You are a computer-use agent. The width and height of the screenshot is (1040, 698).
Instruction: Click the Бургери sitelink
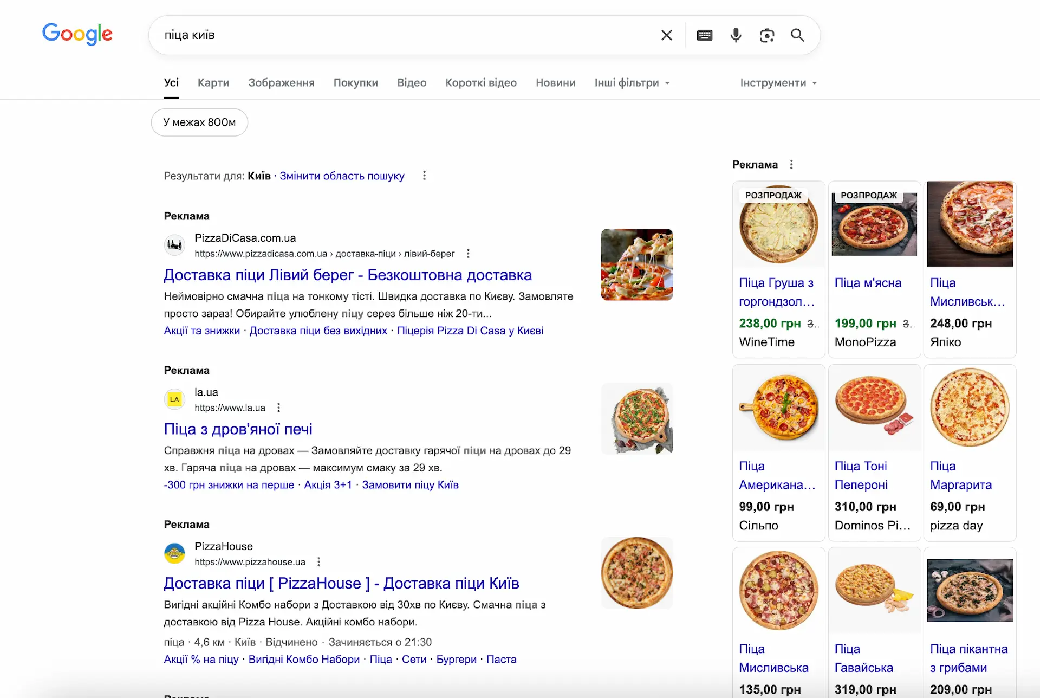click(457, 660)
